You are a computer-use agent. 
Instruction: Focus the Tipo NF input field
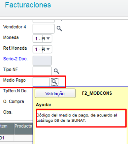click(x=42, y=71)
